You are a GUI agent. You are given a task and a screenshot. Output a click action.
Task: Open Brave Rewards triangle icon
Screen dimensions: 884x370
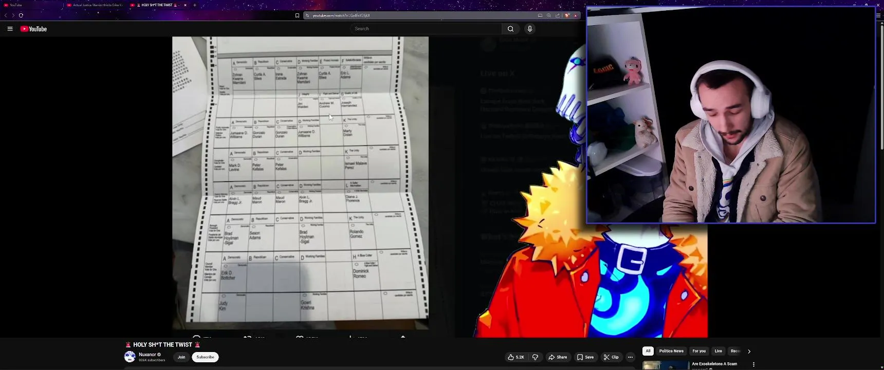(576, 15)
